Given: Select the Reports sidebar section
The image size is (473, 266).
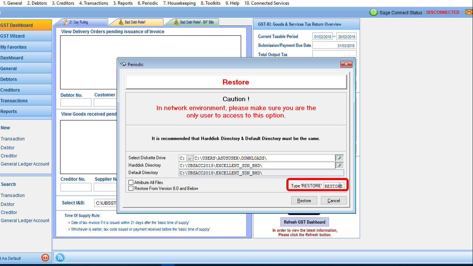Looking at the screenshot, I should point(26,112).
